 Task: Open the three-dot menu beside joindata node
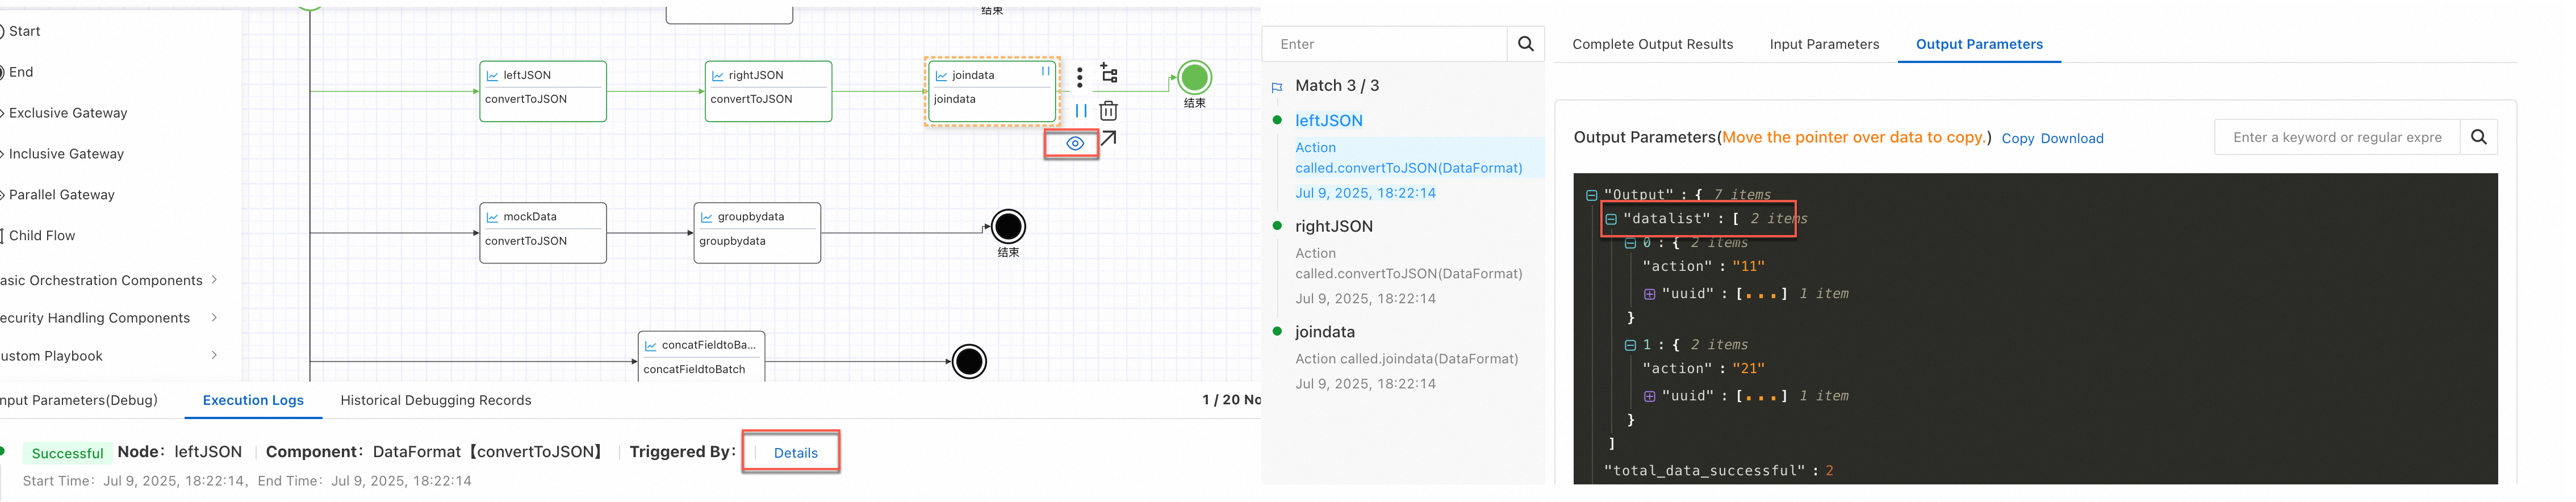pyautogui.click(x=1079, y=77)
